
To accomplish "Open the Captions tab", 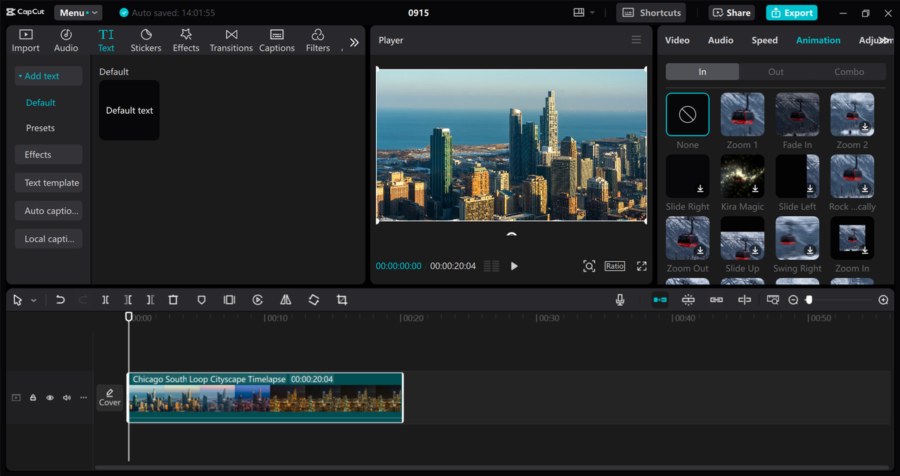I will click(x=277, y=41).
